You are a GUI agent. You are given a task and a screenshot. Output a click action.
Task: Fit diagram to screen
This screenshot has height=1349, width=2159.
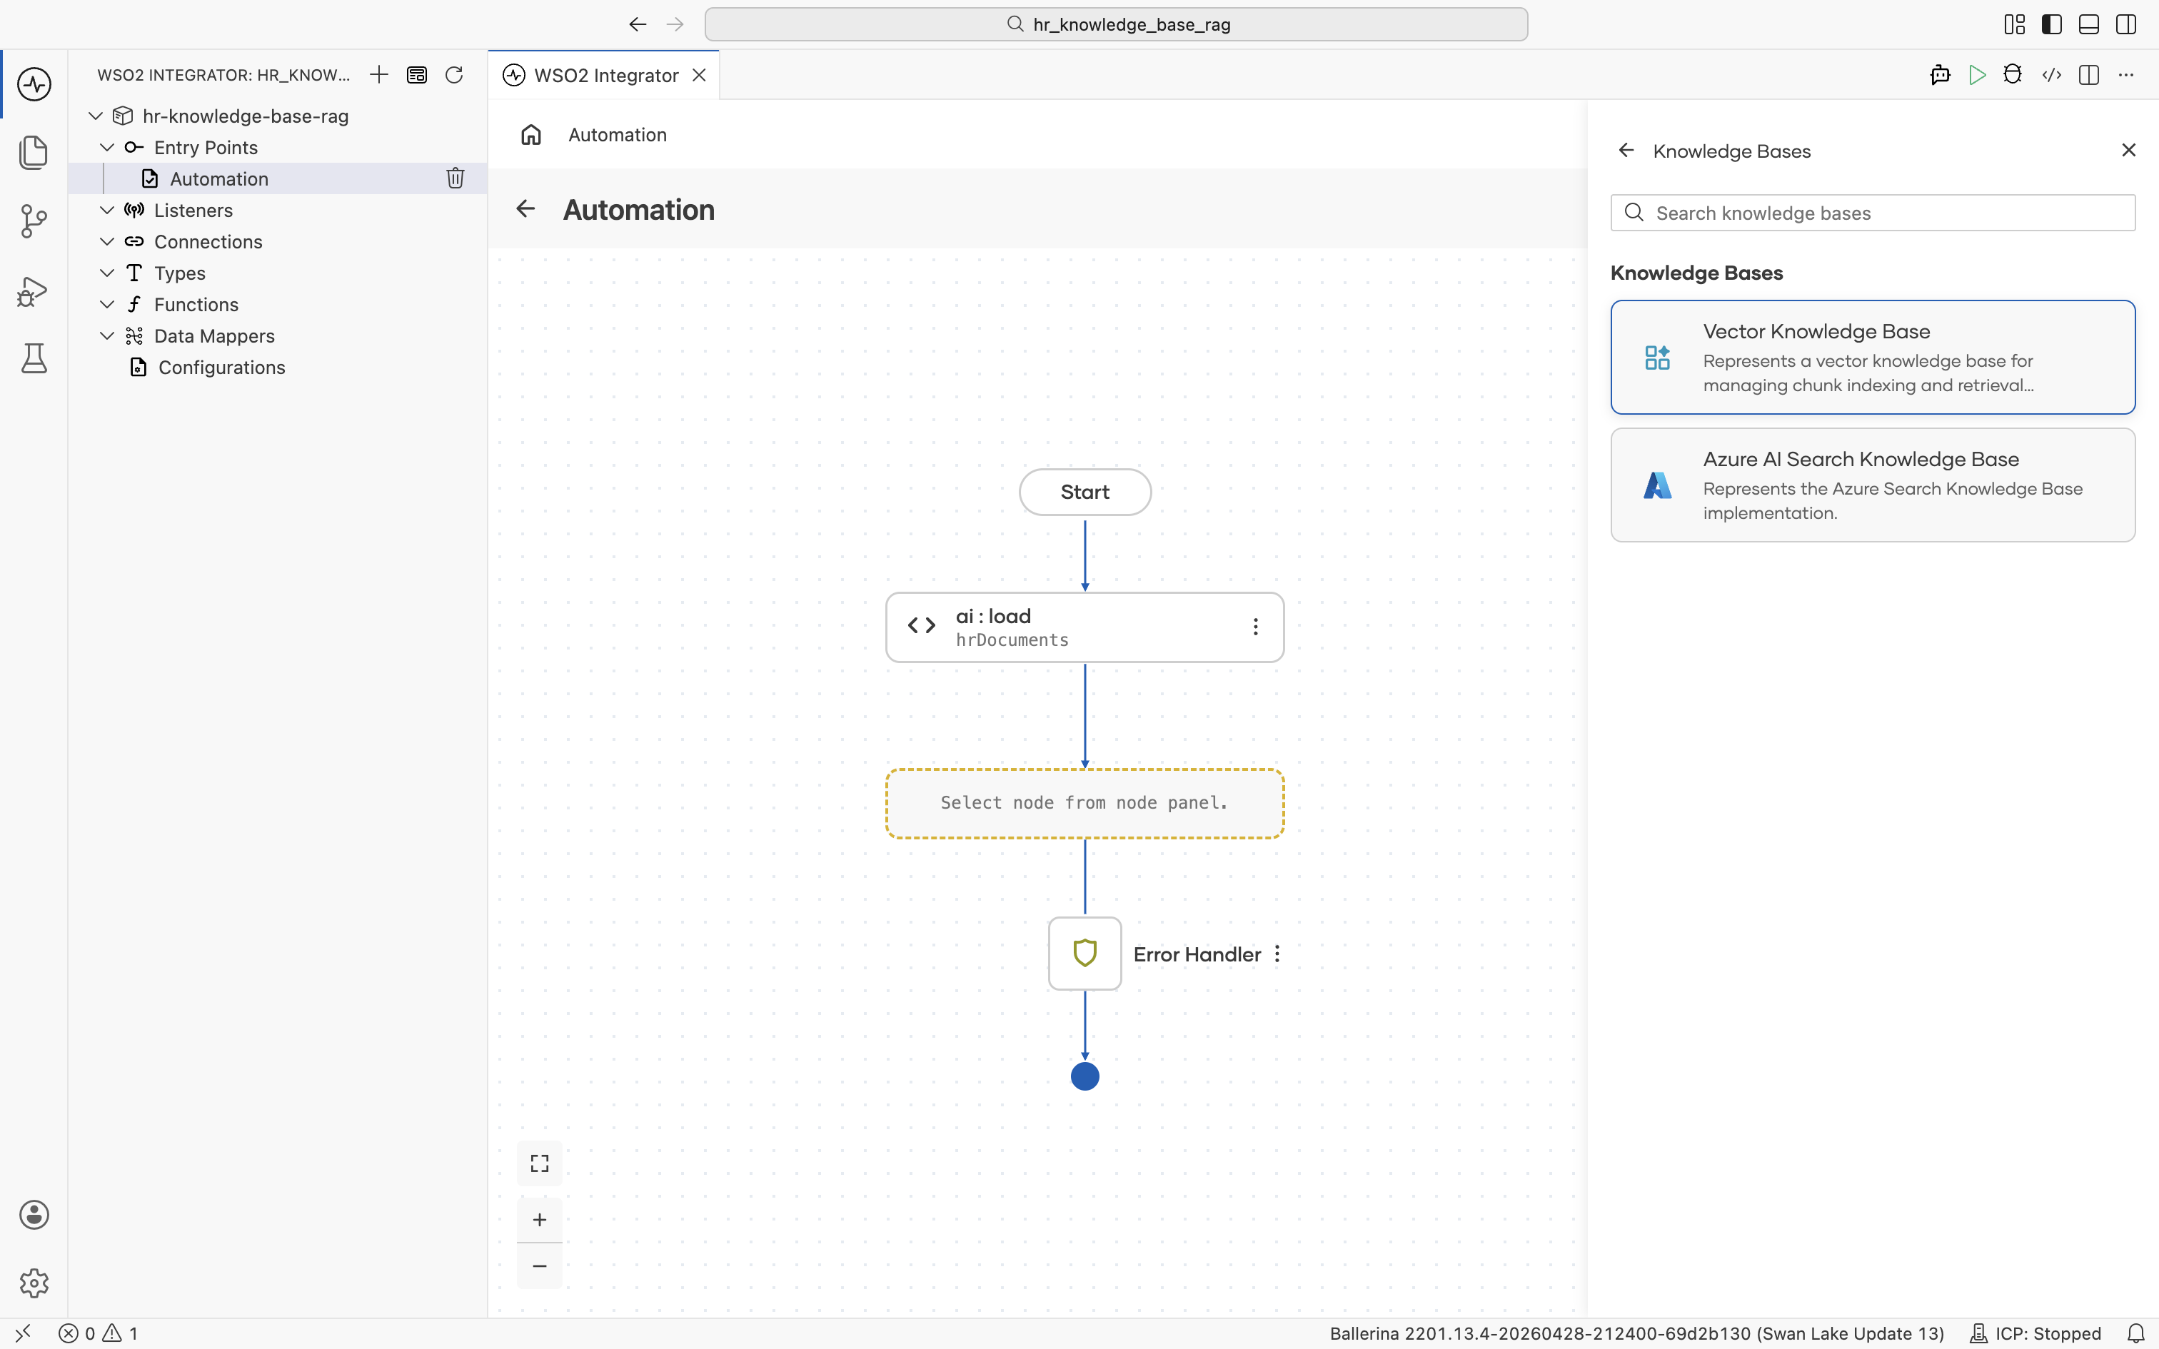540,1163
